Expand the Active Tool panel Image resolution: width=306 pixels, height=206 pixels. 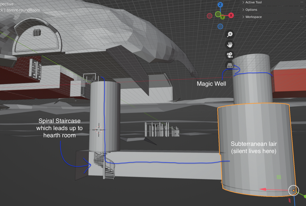pyautogui.click(x=254, y=2)
